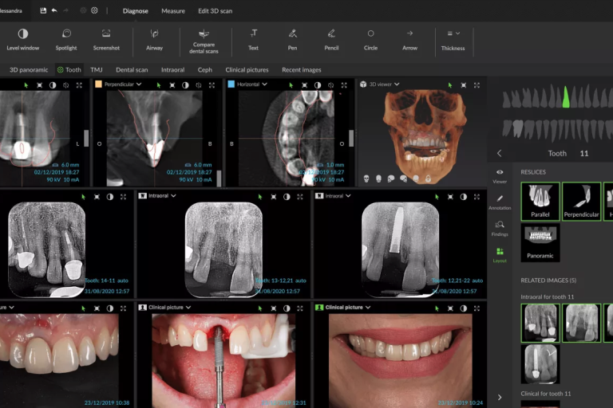The width and height of the screenshot is (613, 408).
Task: Toggle contrast inversion in Perpendicular view
Action: tap(185, 84)
